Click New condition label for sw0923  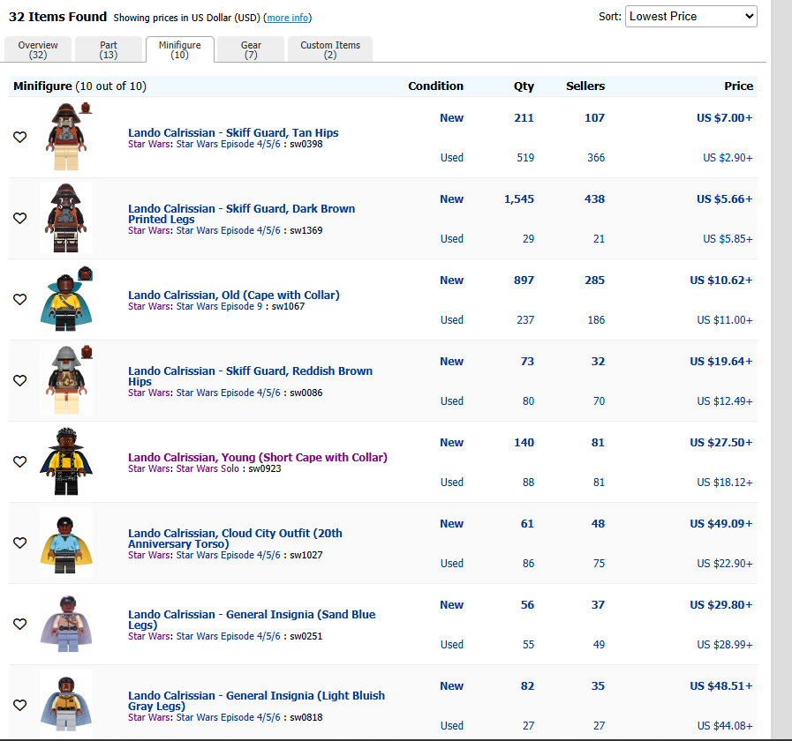451,443
